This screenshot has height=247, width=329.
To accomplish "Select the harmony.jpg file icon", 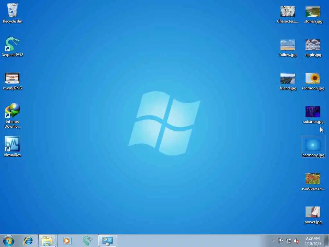I will click(313, 147).
